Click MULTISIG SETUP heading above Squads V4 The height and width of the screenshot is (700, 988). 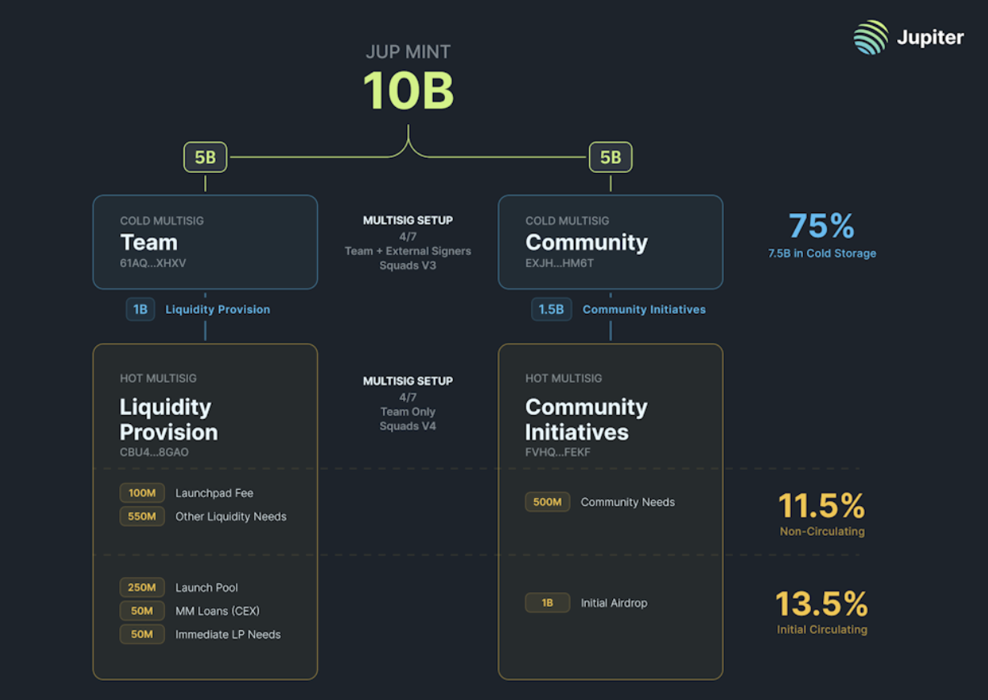(x=408, y=381)
